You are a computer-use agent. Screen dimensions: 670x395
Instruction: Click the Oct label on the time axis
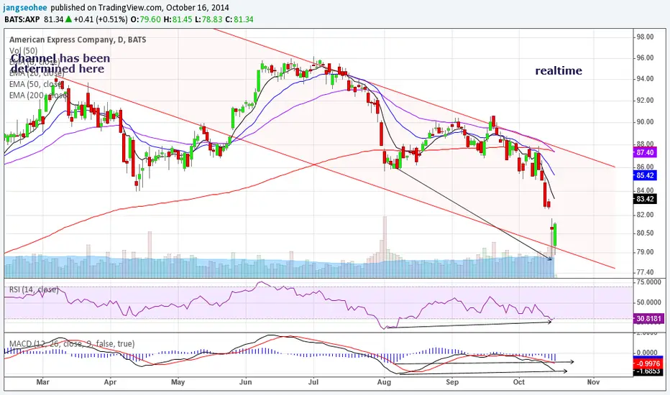coord(519,382)
